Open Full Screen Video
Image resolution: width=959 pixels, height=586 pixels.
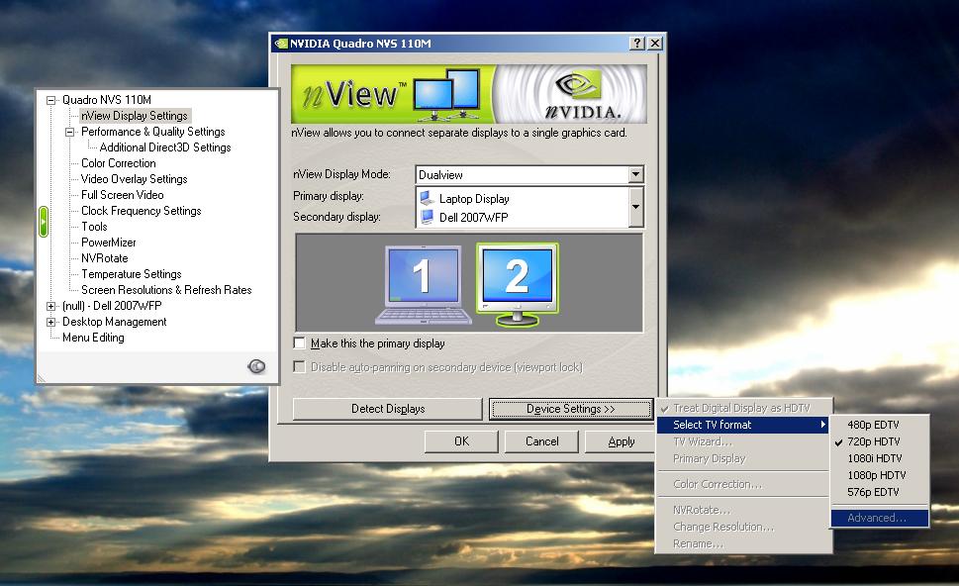point(123,195)
